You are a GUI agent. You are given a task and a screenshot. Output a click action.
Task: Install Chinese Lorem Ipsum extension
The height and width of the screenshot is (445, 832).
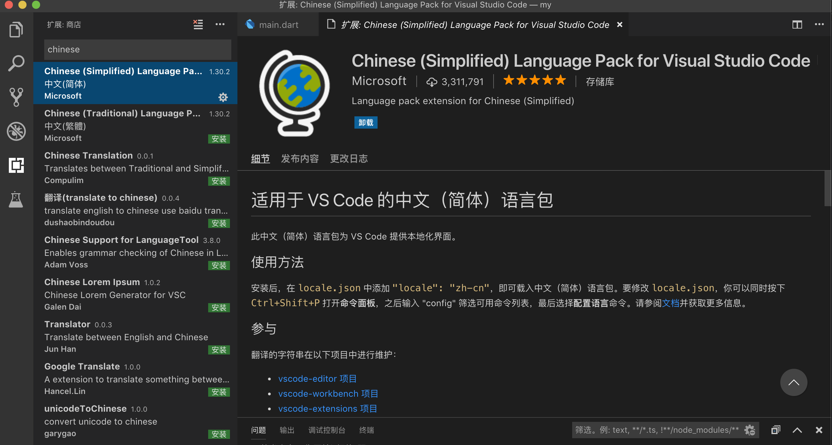(219, 308)
